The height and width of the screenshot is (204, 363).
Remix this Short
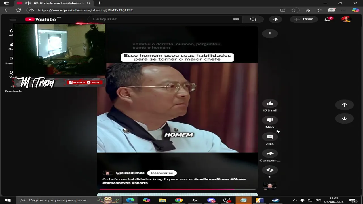click(x=270, y=170)
